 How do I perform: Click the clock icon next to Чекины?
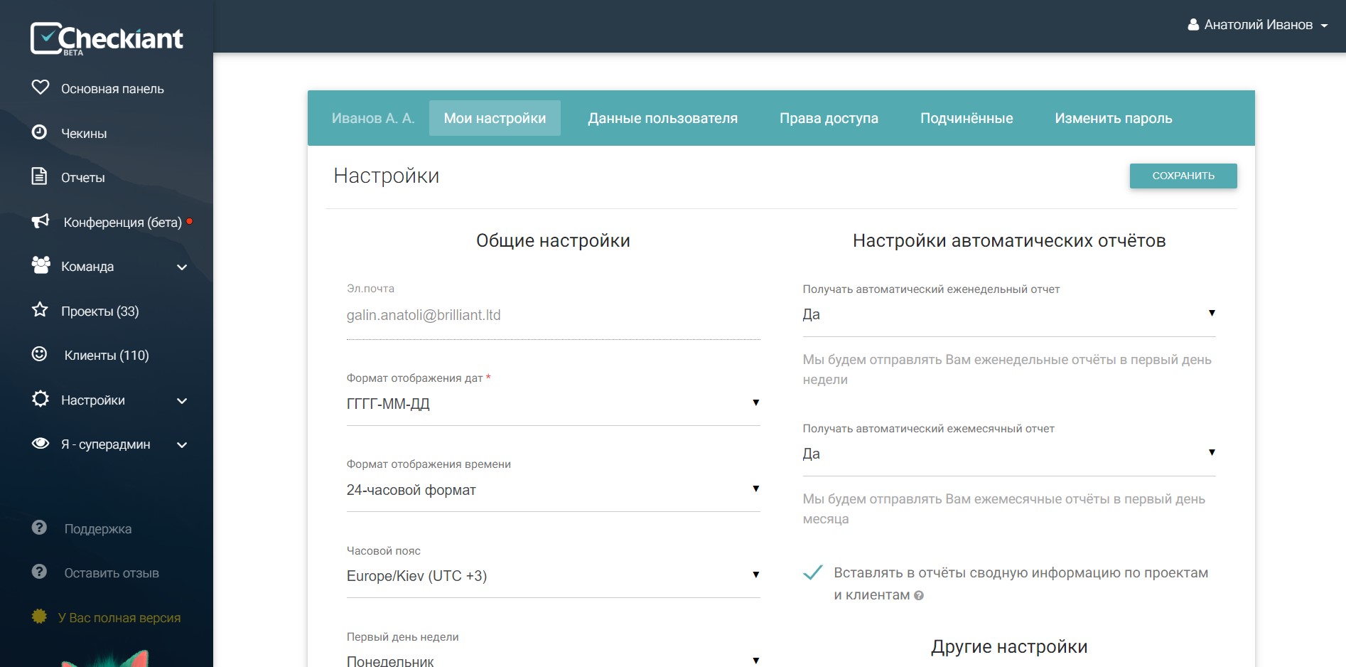pyautogui.click(x=40, y=132)
